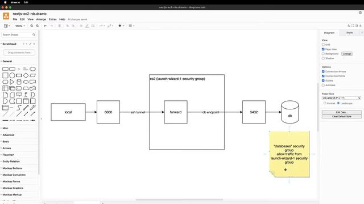
Task: Open the view mode panel dropdown in toolbar
Action: (7, 26)
